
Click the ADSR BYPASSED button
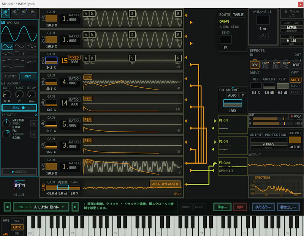pyautogui.click(x=165, y=184)
